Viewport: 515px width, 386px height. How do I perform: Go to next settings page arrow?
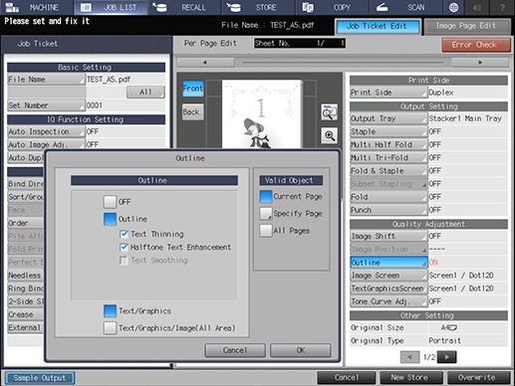click(x=447, y=357)
